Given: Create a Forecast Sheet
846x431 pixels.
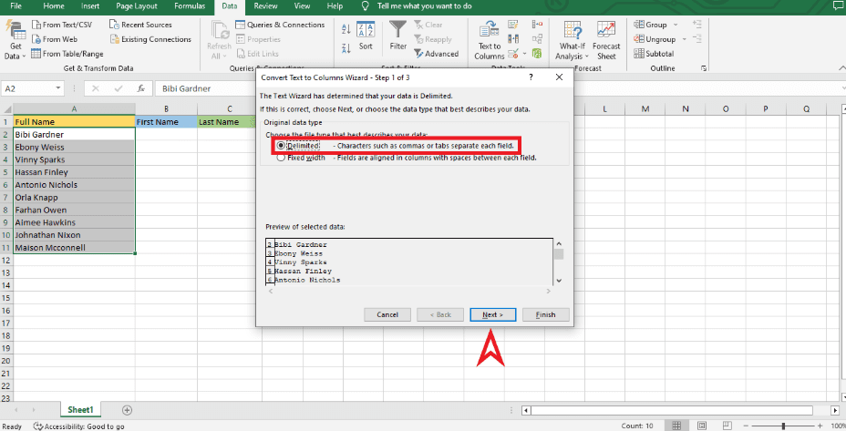Looking at the screenshot, I should [x=606, y=40].
